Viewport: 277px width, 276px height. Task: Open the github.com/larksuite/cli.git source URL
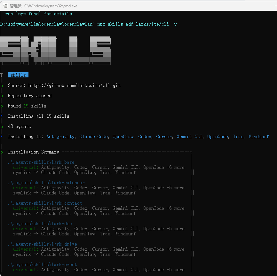74,85
